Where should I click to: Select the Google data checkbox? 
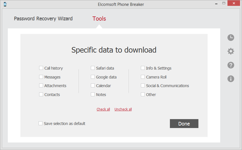93,77
